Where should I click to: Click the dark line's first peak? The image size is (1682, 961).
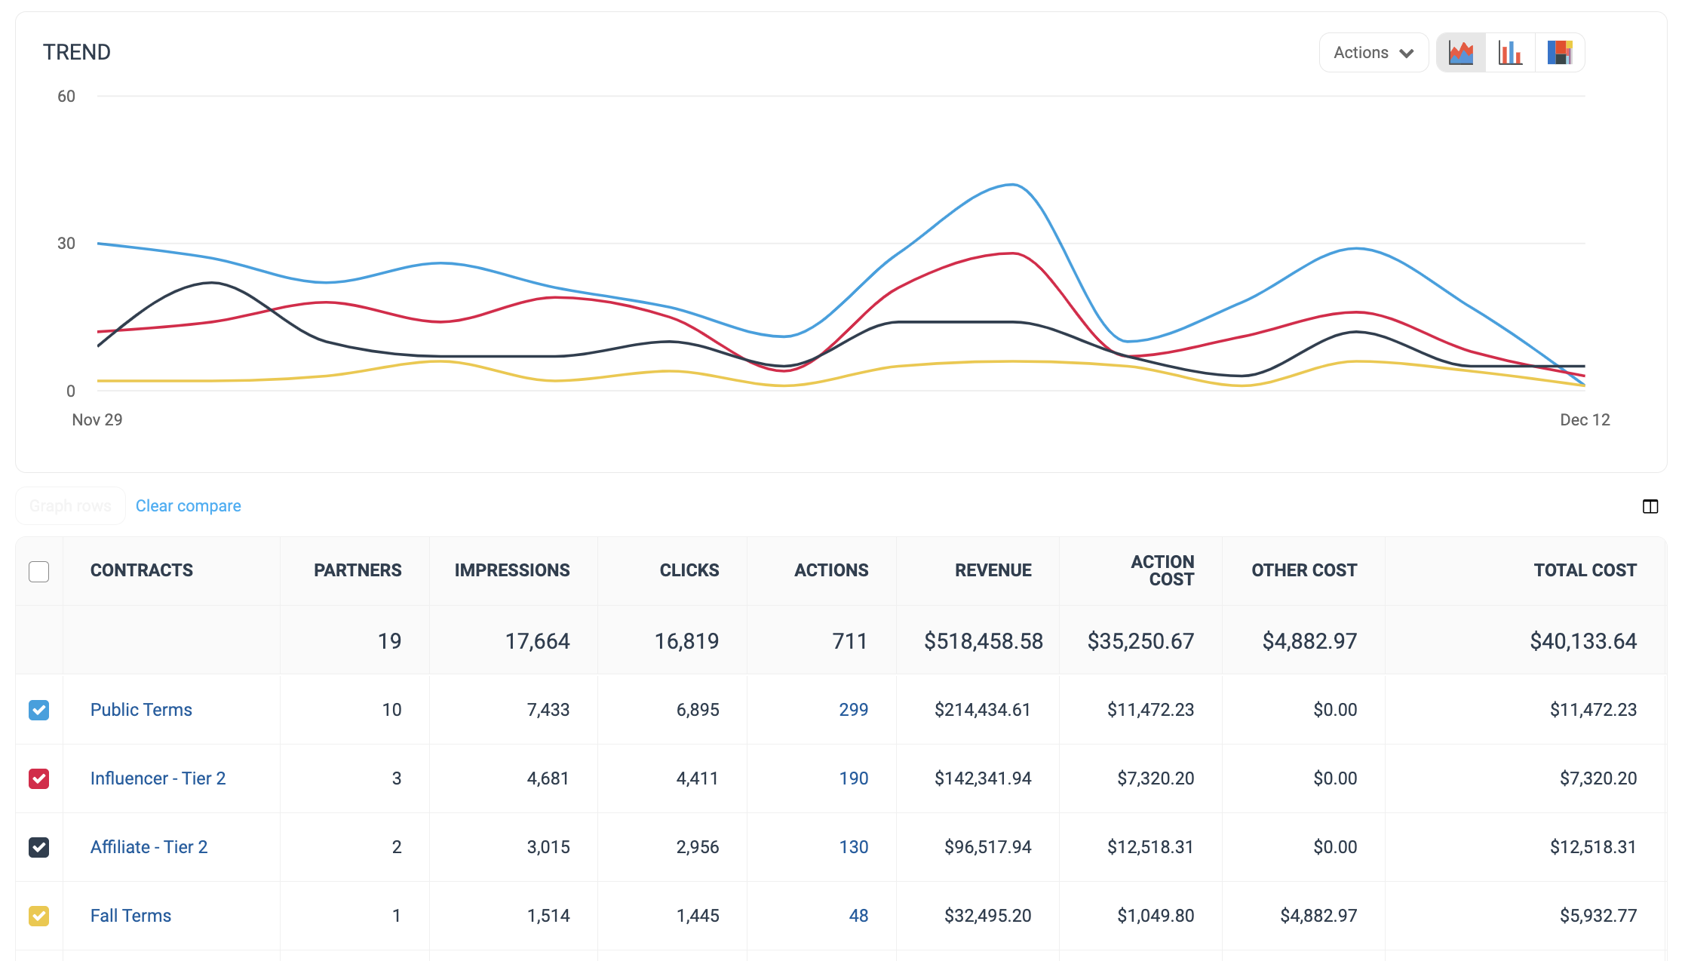click(212, 283)
